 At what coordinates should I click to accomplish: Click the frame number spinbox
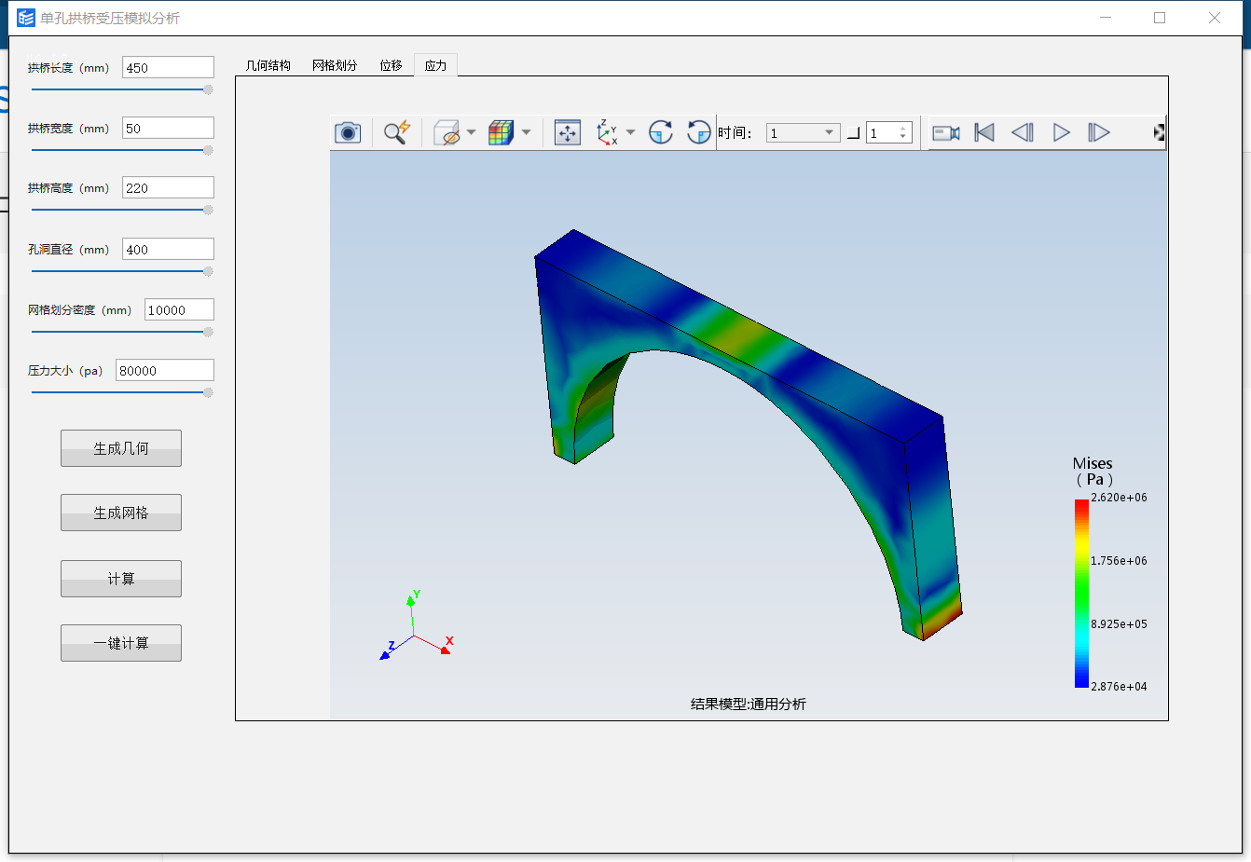point(888,133)
